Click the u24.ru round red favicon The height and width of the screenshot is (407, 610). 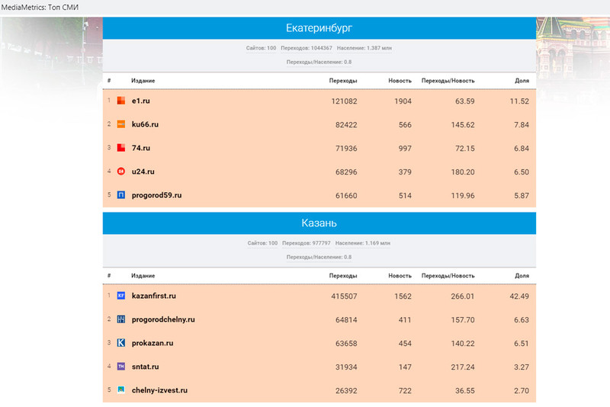click(x=120, y=171)
